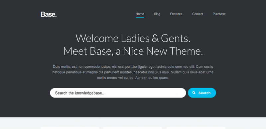
Task: Select the Meet Base, a Nice New Theme line
Action: (x=133, y=51)
